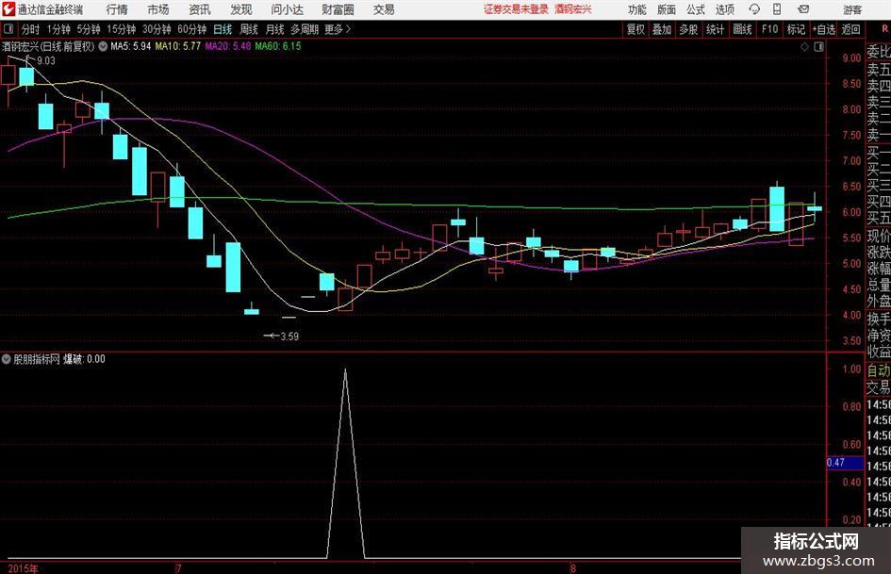Click the 通达信 red logo icon
Viewport: 891px width, 574px height.
[x=8, y=9]
